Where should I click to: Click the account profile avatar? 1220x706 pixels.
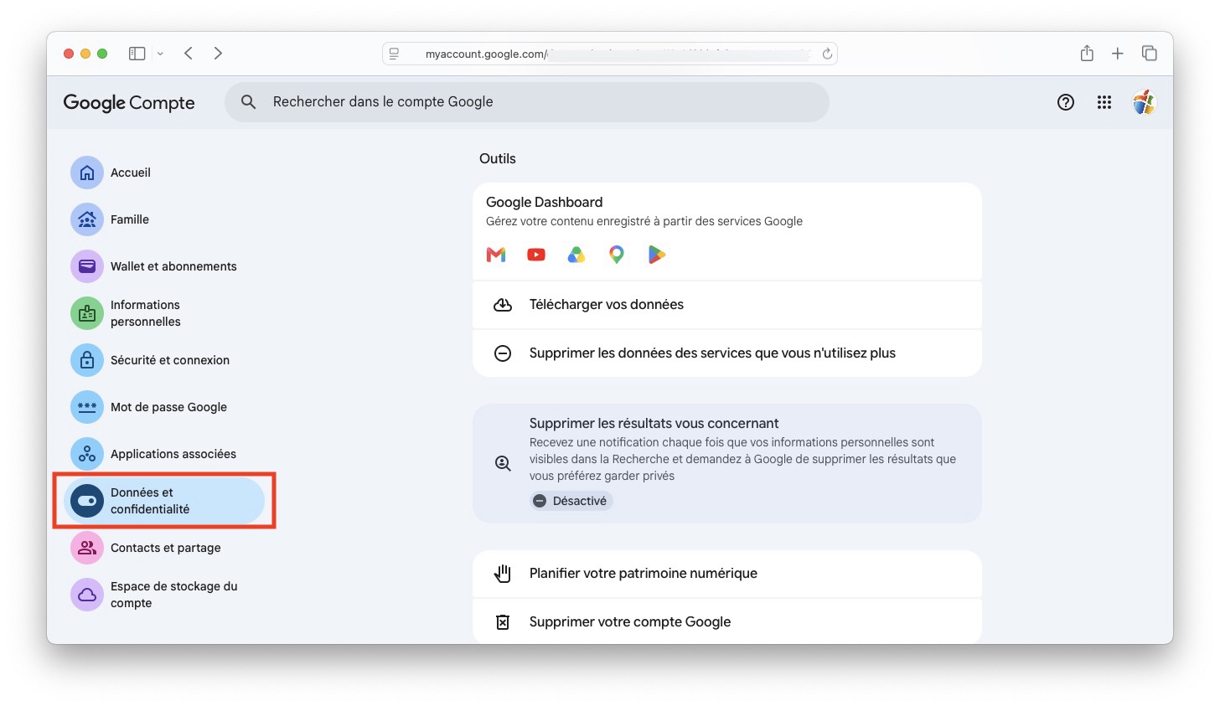click(x=1145, y=102)
